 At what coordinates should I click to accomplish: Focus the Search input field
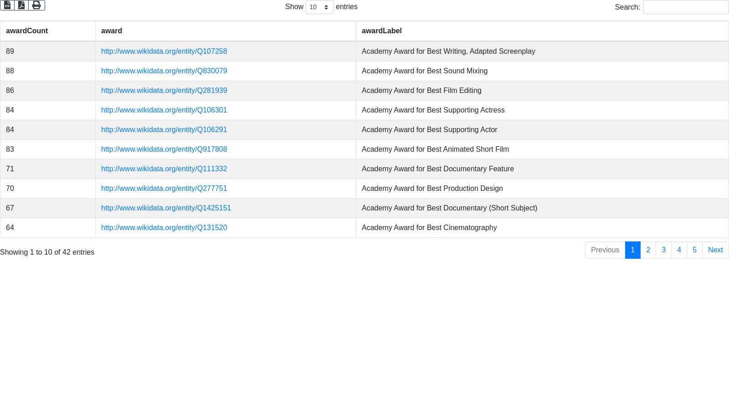click(x=686, y=7)
